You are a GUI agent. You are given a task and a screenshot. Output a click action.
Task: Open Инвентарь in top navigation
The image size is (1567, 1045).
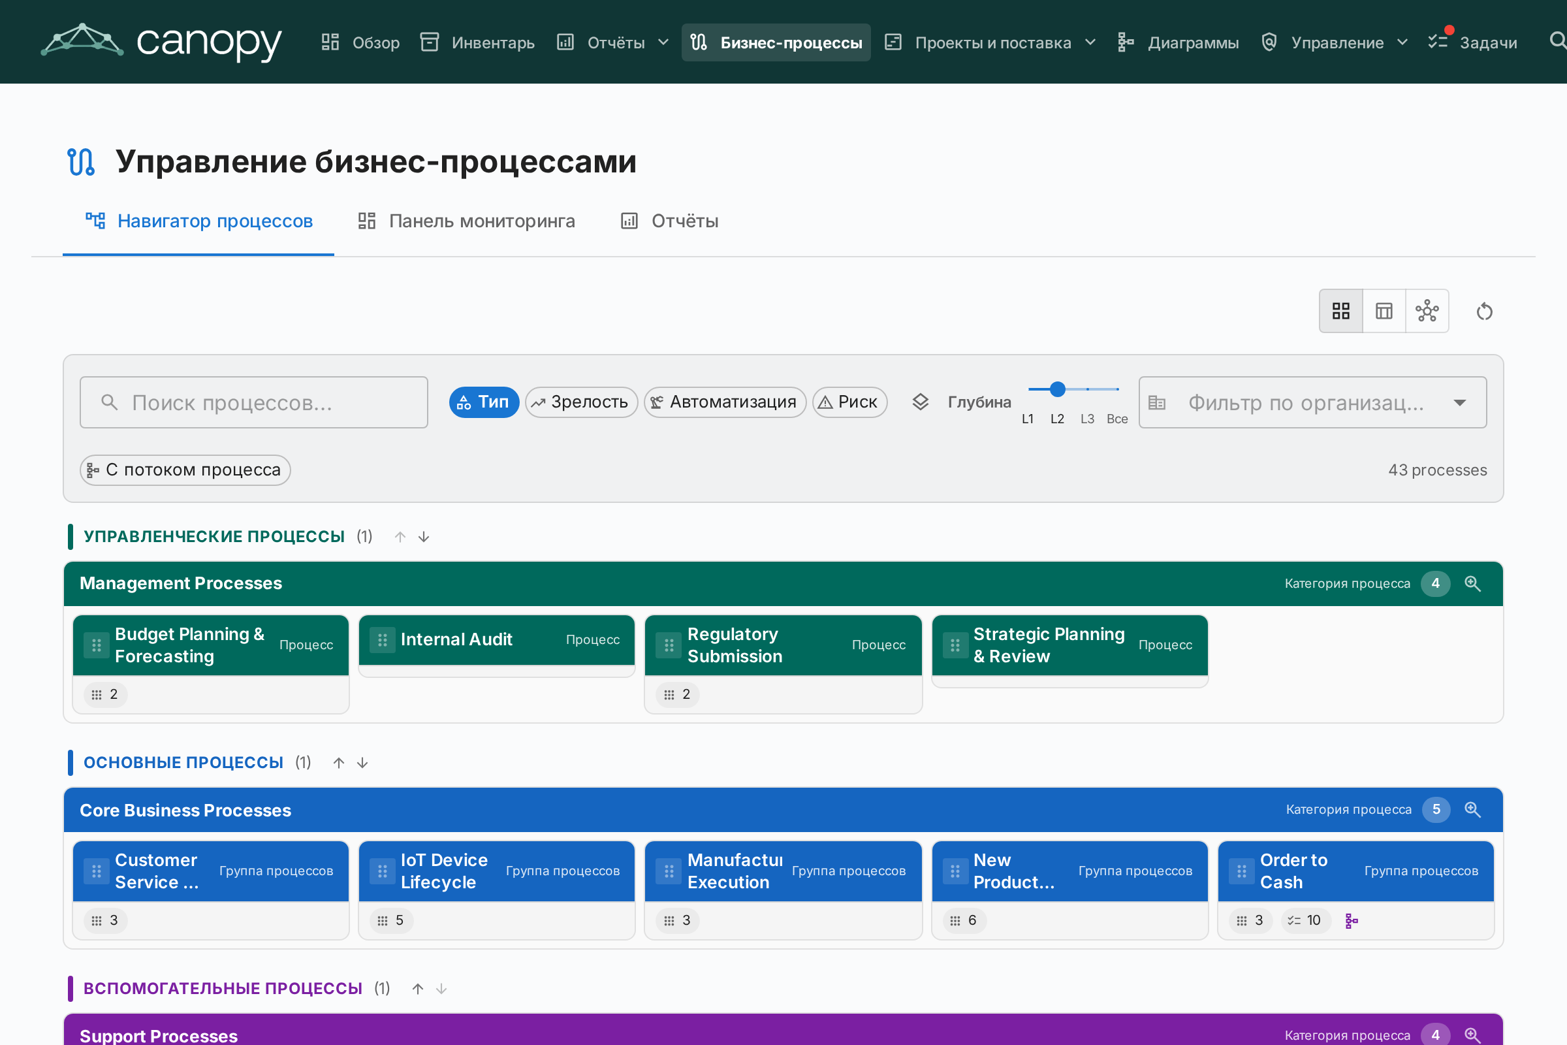(478, 42)
